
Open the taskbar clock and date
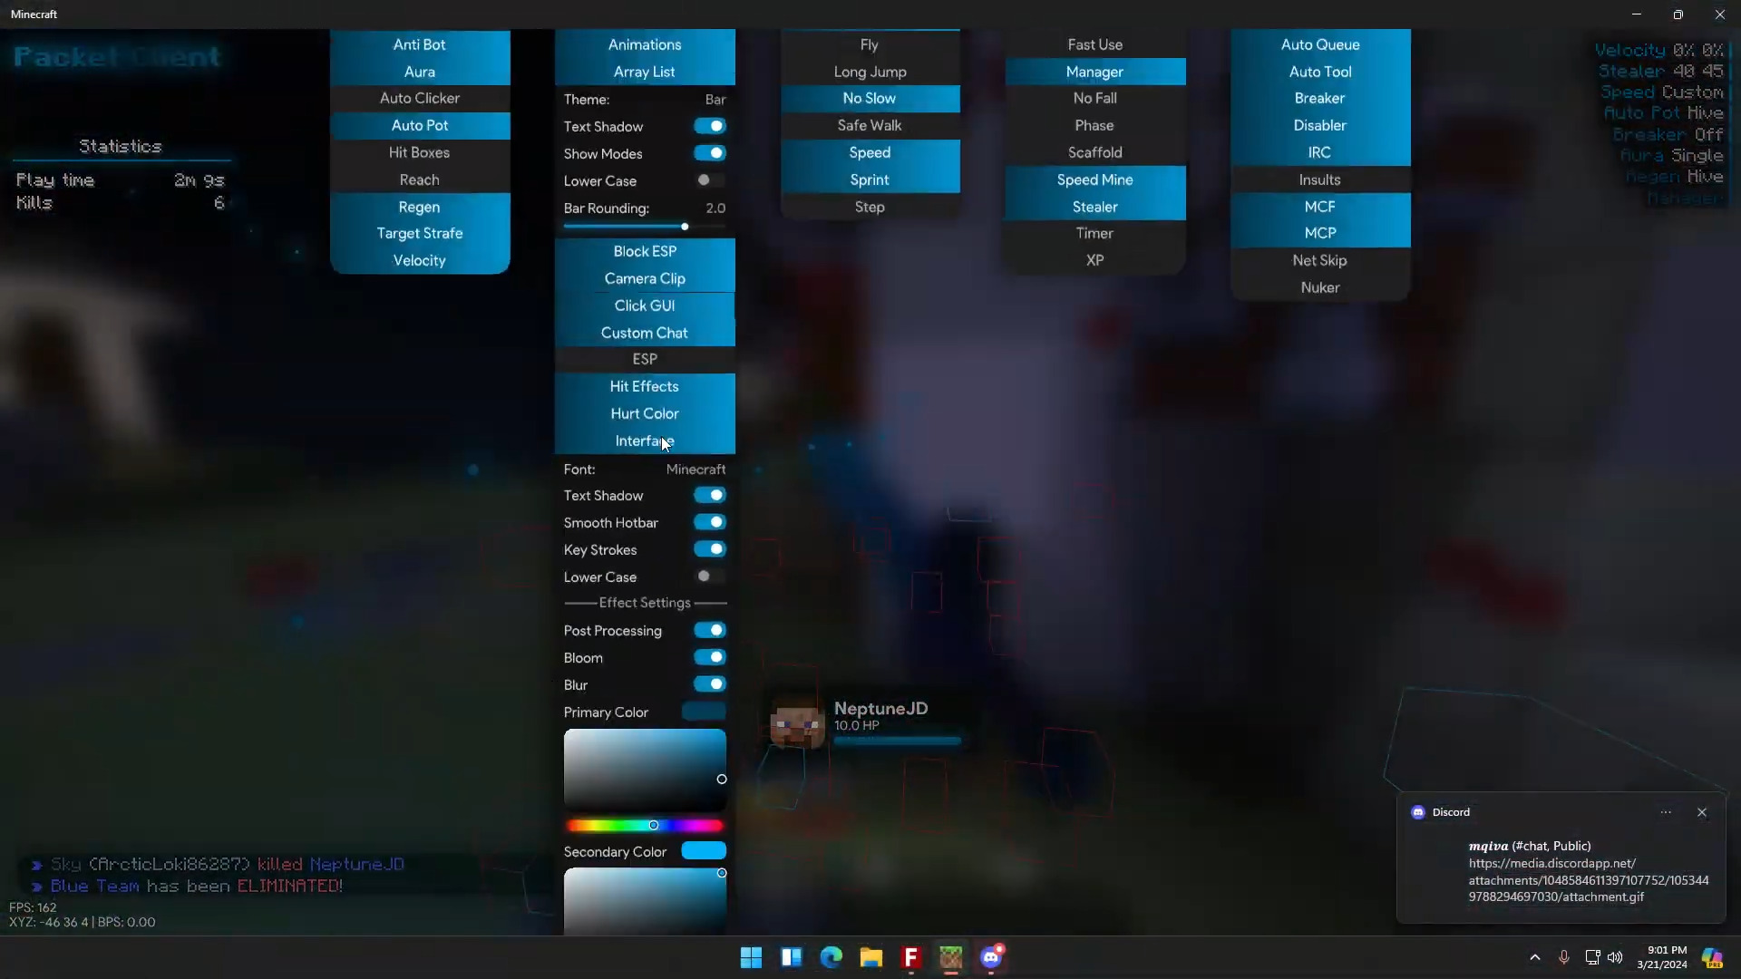coord(1662,957)
